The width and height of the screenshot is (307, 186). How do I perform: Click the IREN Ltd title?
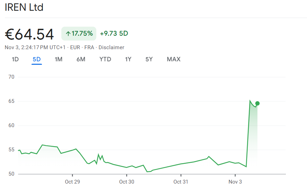pyautogui.click(x=24, y=7)
